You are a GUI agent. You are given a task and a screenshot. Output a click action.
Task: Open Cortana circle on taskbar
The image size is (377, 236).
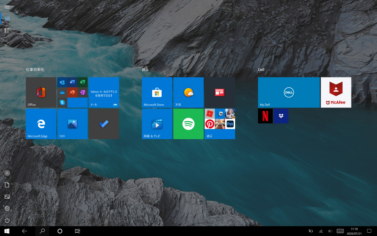tap(60, 231)
